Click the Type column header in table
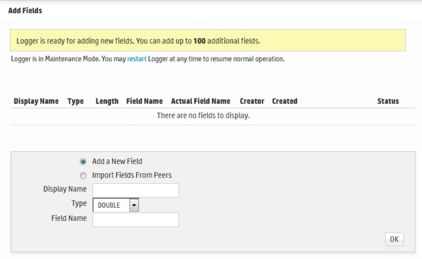Image resolution: width=422 pixels, height=259 pixels. pyautogui.click(x=76, y=101)
